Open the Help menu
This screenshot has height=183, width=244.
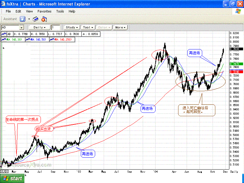72,11
